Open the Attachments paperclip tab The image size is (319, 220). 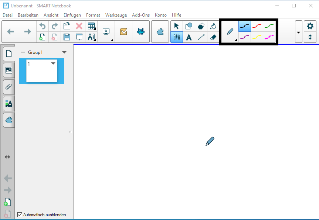click(9, 87)
